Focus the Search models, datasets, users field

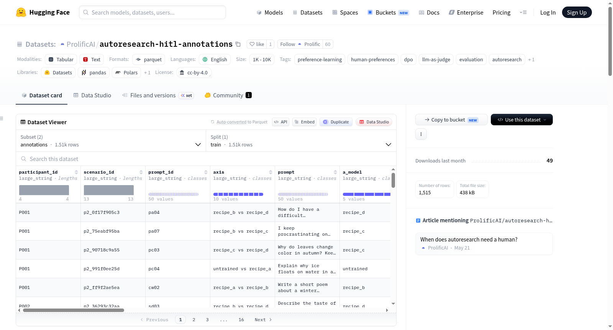coord(152,12)
